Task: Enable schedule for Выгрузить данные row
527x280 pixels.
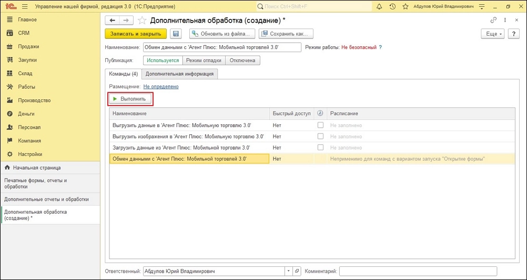Action: pyautogui.click(x=321, y=125)
